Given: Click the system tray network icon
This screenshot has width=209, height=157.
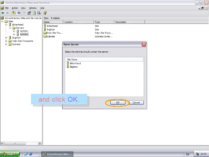Looking at the screenshot, I should 197,154.
